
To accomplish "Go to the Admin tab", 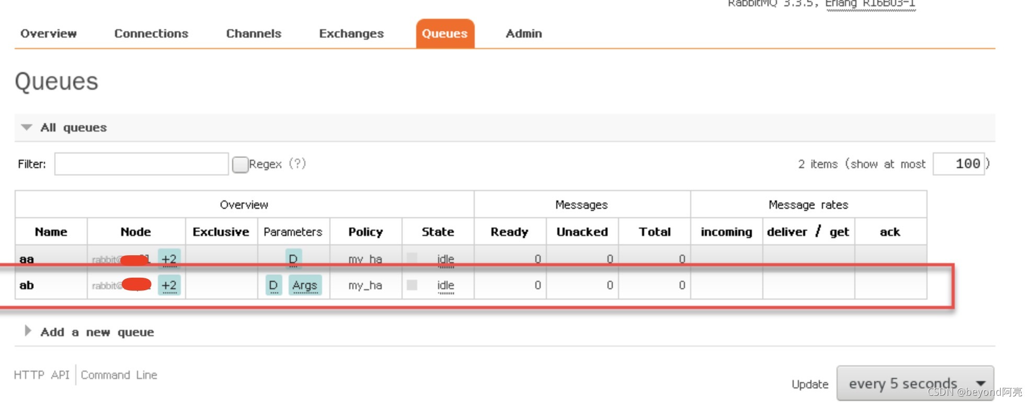I will [524, 33].
